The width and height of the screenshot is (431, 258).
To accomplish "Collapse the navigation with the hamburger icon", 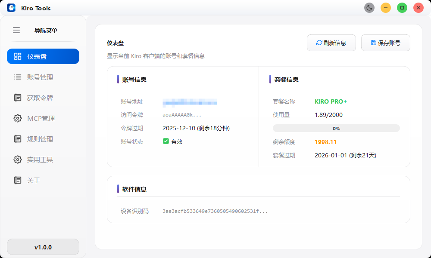I will (16, 30).
